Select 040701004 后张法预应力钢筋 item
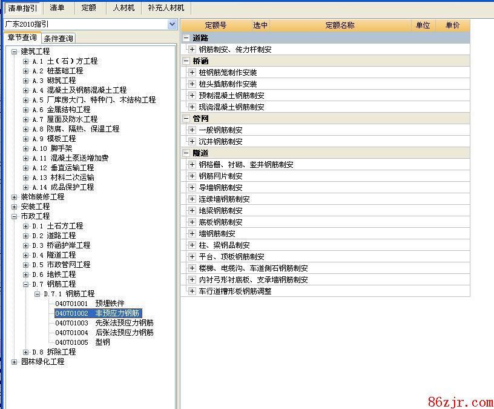 pos(104,333)
